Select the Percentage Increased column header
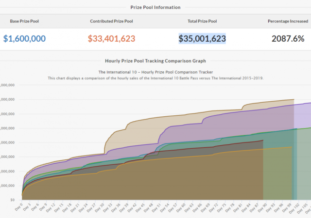The image size is (311, 218). click(288, 21)
